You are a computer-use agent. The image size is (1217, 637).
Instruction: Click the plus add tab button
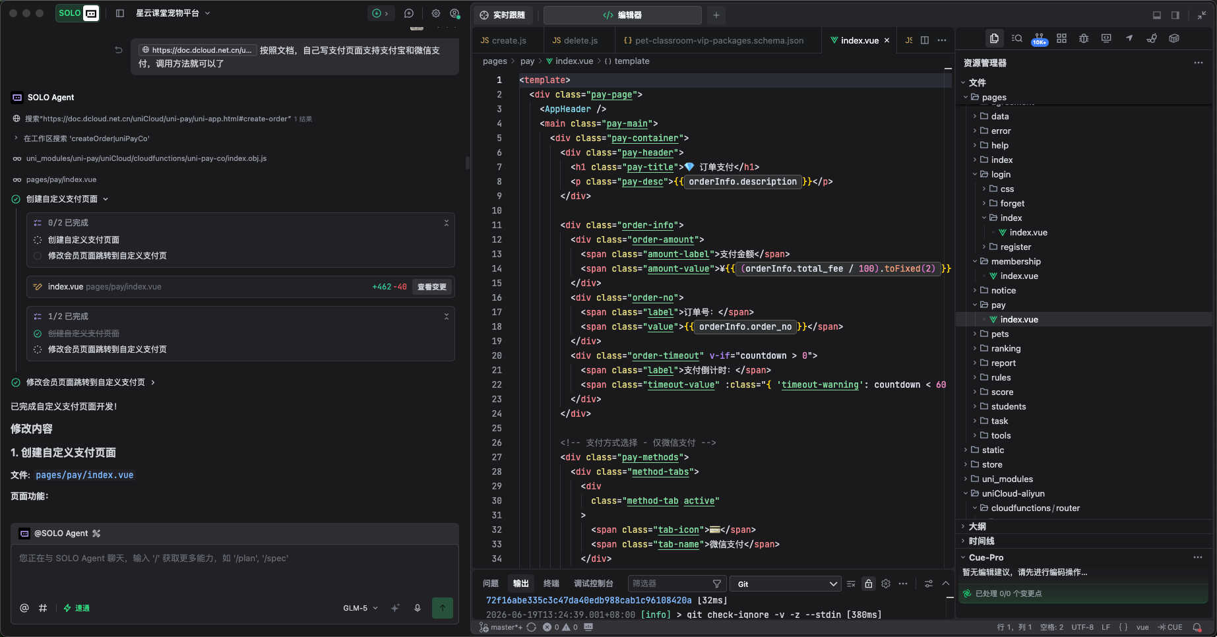(x=716, y=15)
